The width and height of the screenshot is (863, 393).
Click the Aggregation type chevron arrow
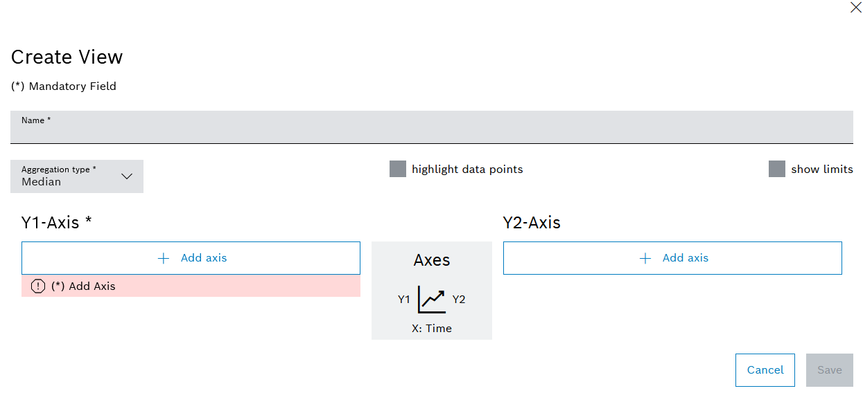[127, 176]
